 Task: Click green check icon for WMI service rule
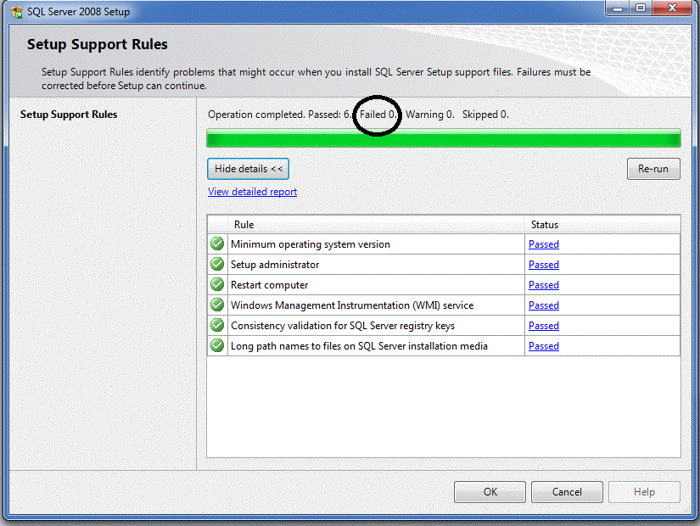[x=217, y=305]
